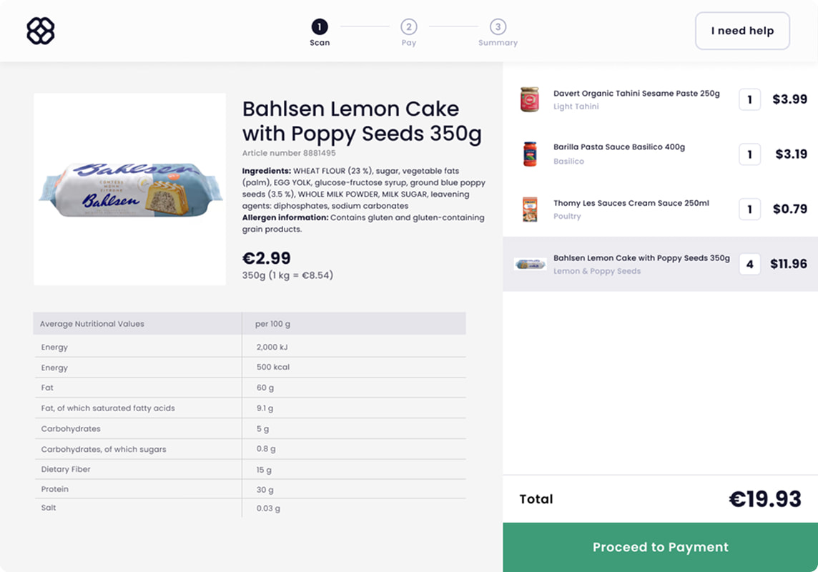The height and width of the screenshot is (572, 818).
Task: Click the Average Nutritional Values header
Action: pos(92,324)
